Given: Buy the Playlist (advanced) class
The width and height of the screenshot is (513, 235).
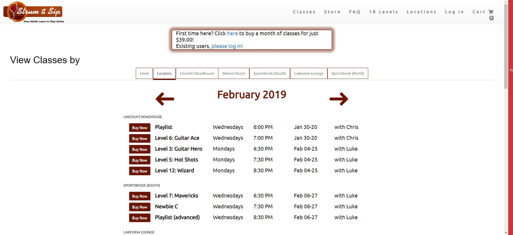Looking at the screenshot, I should click(x=139, y=218).
